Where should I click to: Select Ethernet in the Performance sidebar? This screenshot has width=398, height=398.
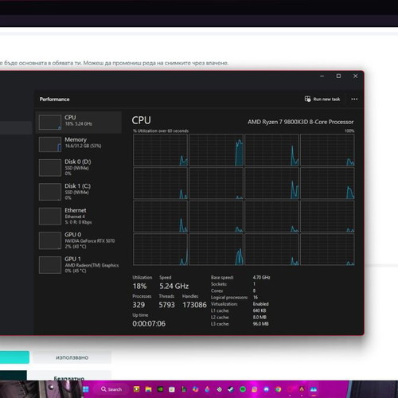point(79,216)
